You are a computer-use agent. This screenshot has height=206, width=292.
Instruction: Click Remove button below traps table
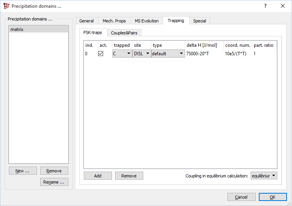click(129, 176)
